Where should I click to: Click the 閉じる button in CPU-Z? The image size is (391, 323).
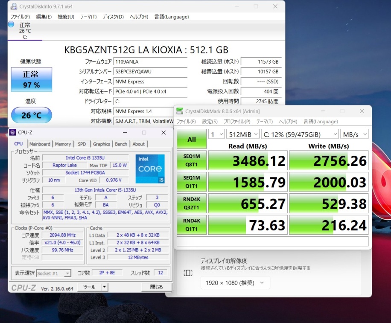(x=156, y=287)
